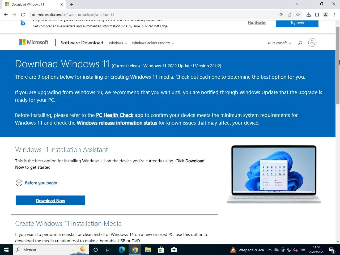Click the Bing logo in banner
Image resolution: width=340 pixels, height=255 pixels.
coord(23,23)
